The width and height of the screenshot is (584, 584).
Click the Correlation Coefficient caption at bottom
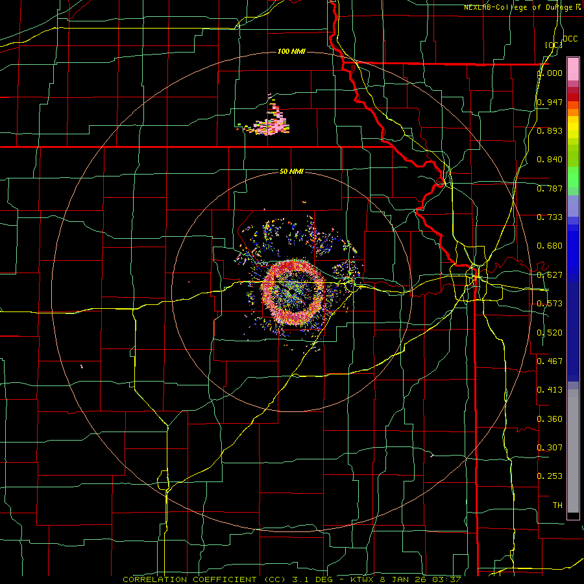click(291, 579)
